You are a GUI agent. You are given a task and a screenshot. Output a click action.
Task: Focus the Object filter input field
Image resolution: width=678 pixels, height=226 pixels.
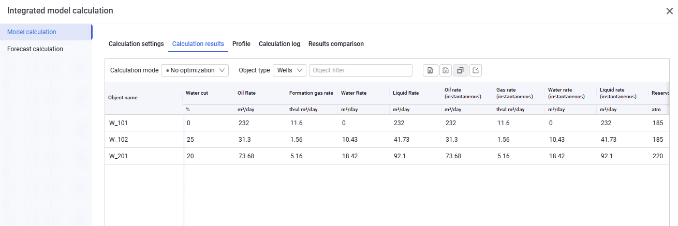click(x=361, y=70)
